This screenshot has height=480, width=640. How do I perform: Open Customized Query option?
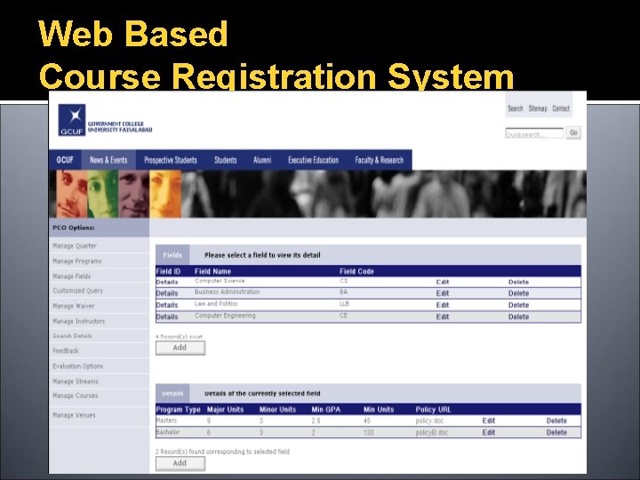pyautogui.click(x=77, y=291)
